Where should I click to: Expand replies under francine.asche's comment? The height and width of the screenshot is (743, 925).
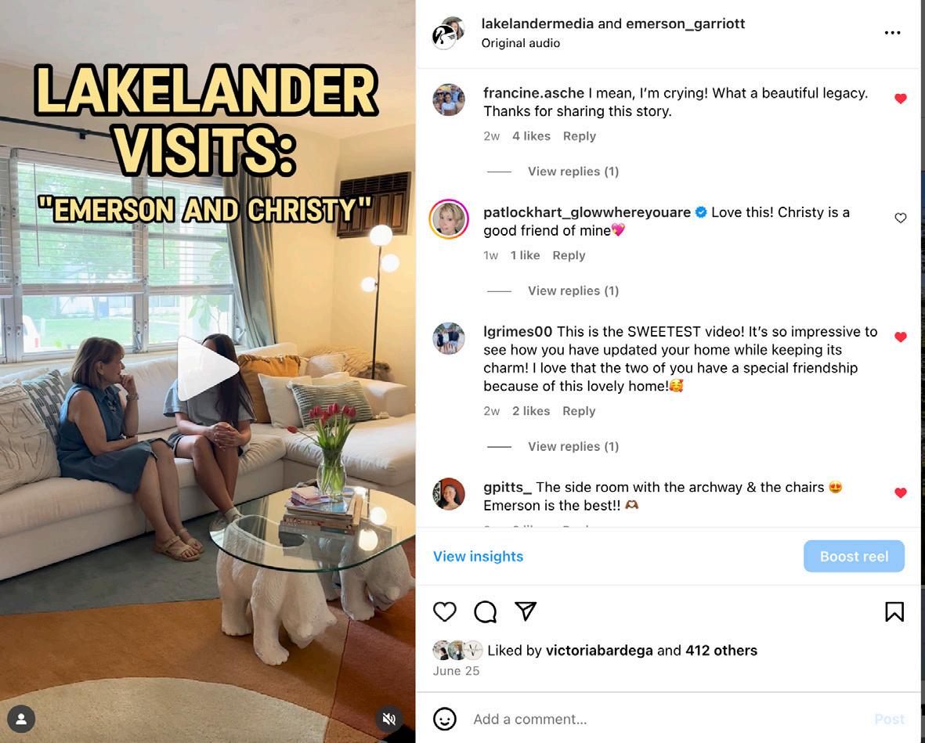click(573, 171)
